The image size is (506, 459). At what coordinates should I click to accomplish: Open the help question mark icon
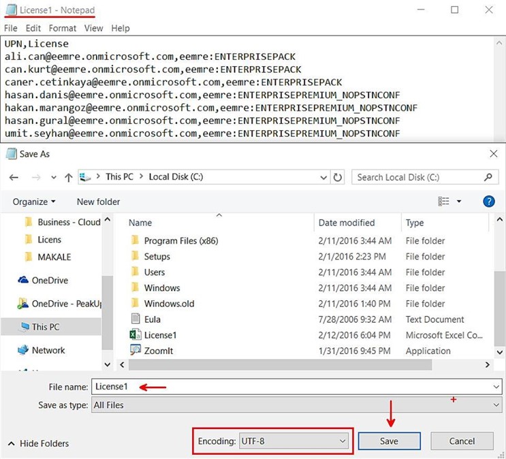[489, 202]
